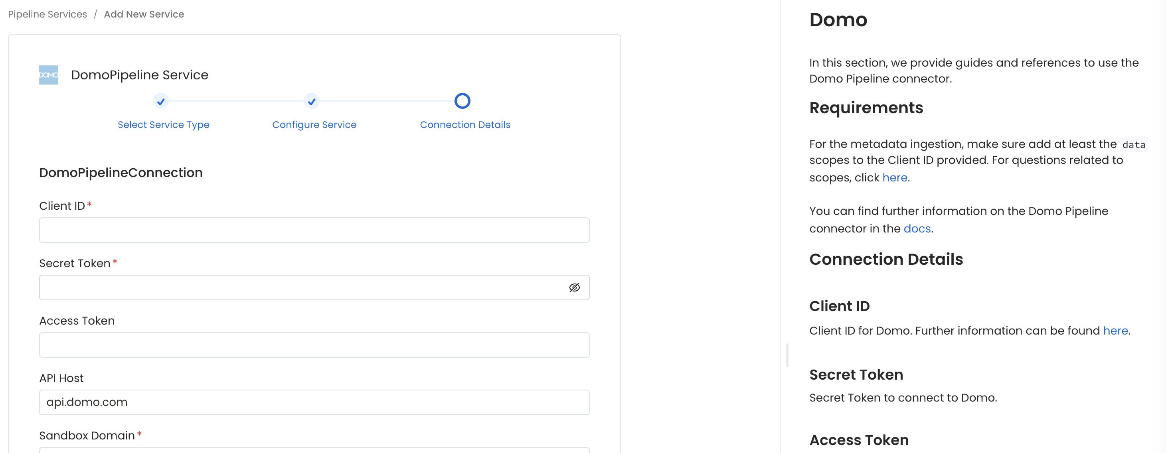Click the Sandbox Domain input field

(x=314, y=450)
